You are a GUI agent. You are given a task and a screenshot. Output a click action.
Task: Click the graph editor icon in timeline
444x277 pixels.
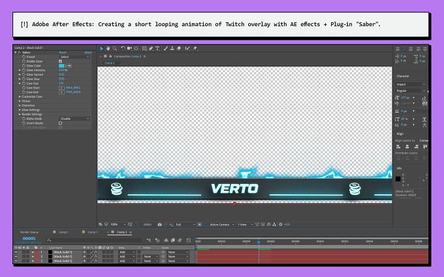coord(189,241)
